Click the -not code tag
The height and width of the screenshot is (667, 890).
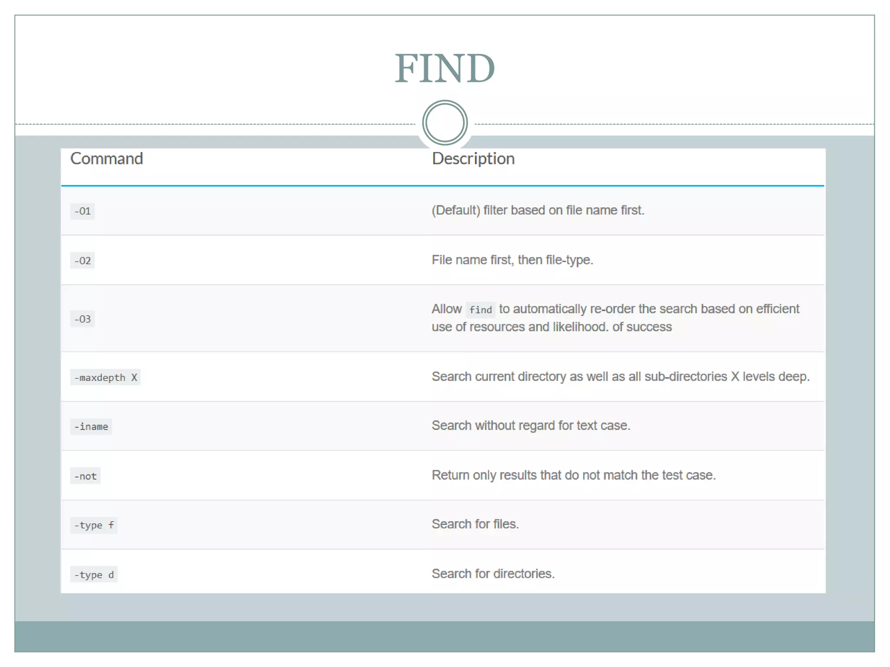click(x=86, y=476)
